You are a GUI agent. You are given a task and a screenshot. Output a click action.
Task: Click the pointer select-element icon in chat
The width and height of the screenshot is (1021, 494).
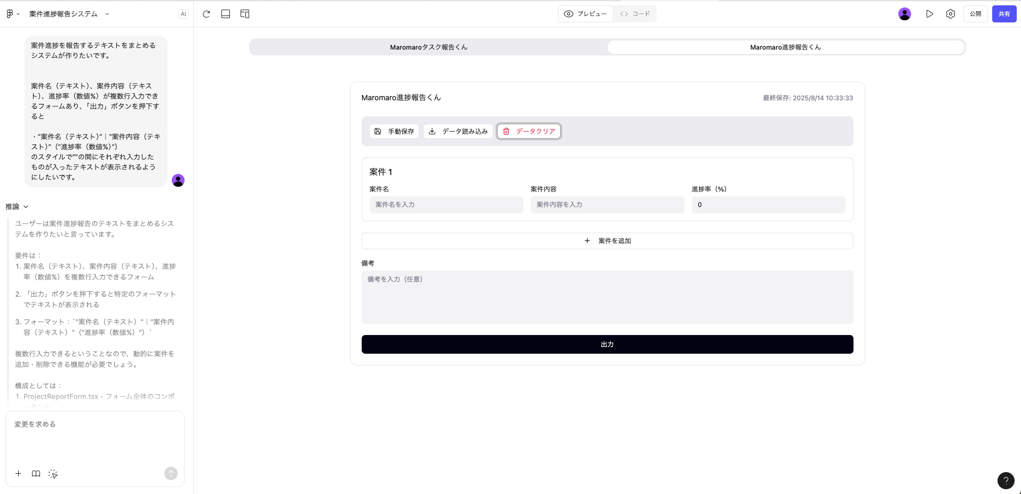[x=53, y=474]
